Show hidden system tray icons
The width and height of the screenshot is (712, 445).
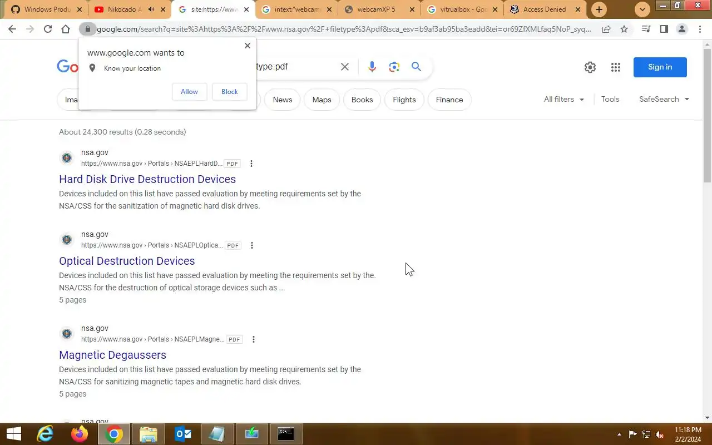click(619, 434)
